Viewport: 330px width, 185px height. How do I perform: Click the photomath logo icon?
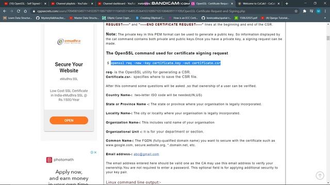click(x=49, y=160)
